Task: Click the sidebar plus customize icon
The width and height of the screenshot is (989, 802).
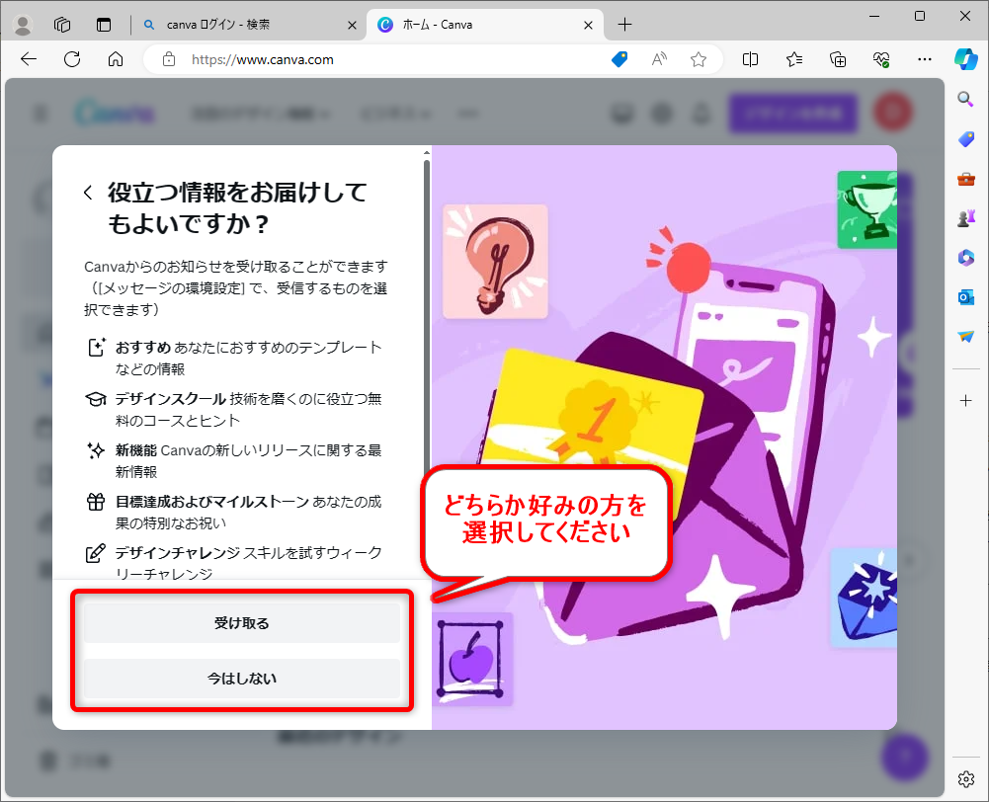Action: [x=965, y=400]
